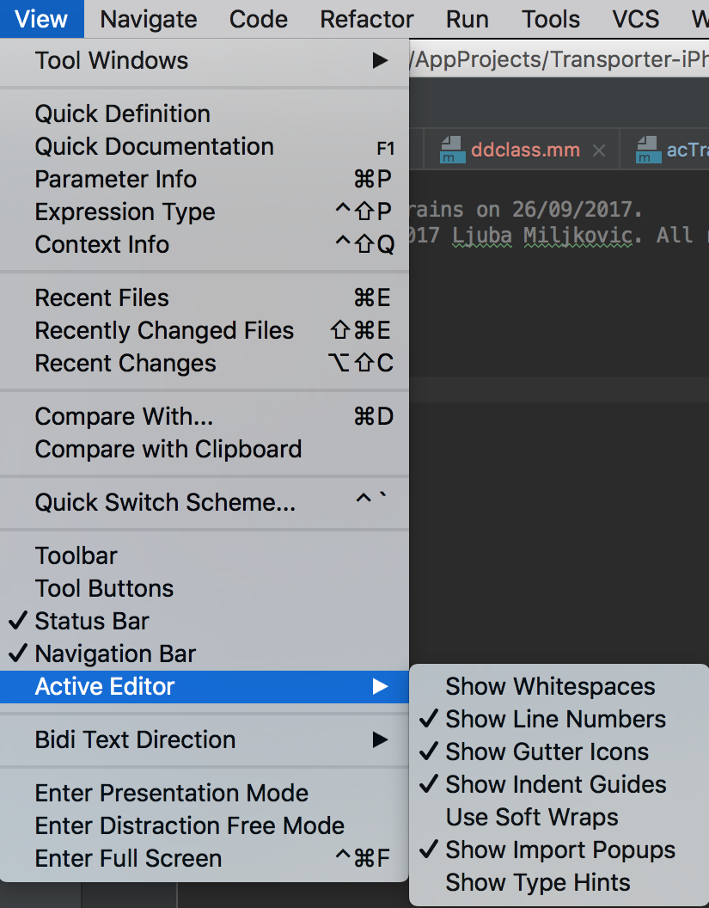Uncheck Show Import Popups

coord(559,850)
